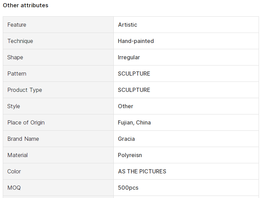This screenshot has height=198, width=260.
Task: Click the Irregular shape value
Action: coord(129,57)
